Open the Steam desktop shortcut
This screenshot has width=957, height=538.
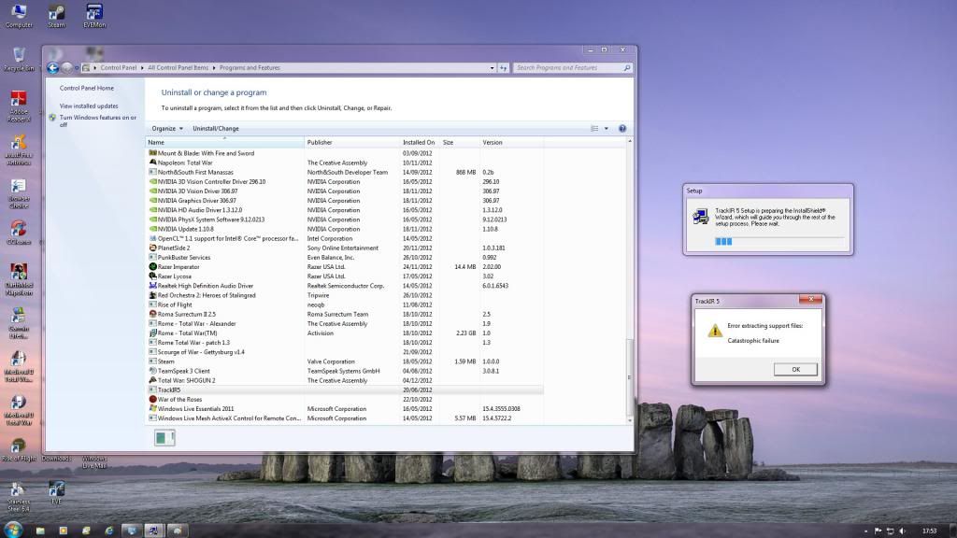tap(57, 14)
